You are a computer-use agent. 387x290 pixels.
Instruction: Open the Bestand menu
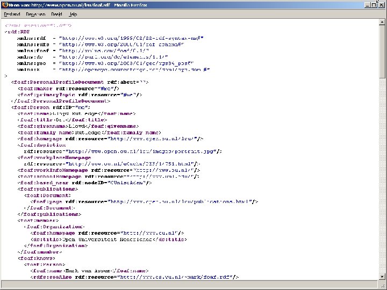click(12, 15)
